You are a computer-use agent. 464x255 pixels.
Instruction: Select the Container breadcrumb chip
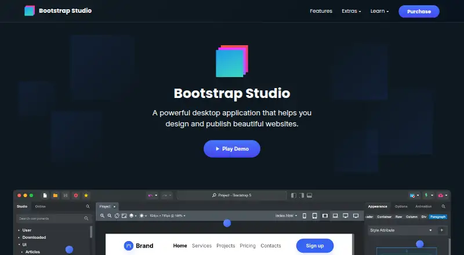tap(384, 217)
